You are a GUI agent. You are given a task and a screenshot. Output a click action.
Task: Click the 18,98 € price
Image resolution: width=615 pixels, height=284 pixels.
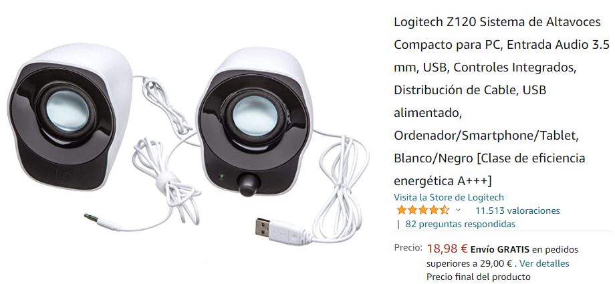pyautogui.click(x=447, y=249)
